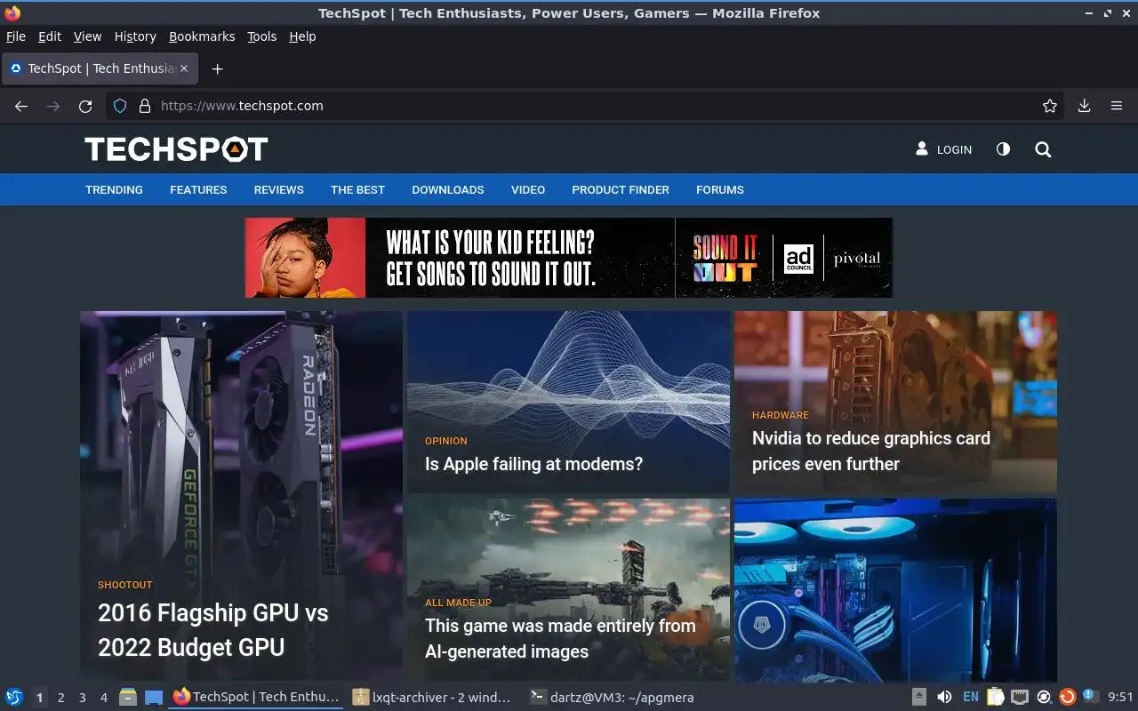Screen dimensions: 1138x711
Task: Open the Firefox downloads panel
Action: pos(1085,106)
